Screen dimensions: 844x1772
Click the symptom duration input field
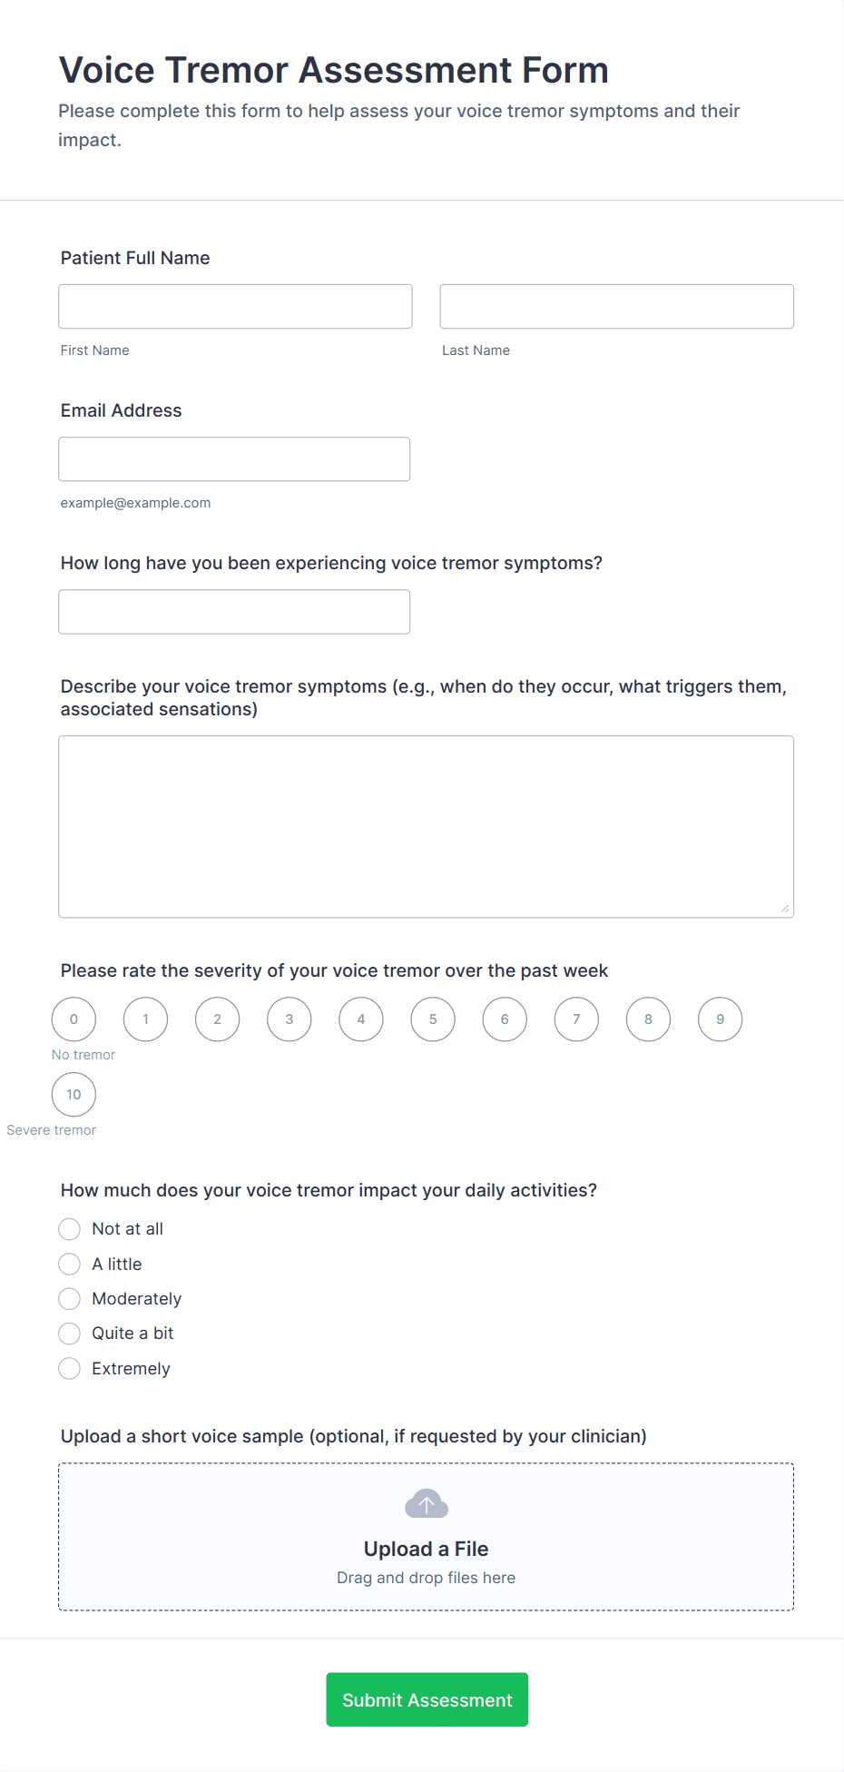coord(234,612)
